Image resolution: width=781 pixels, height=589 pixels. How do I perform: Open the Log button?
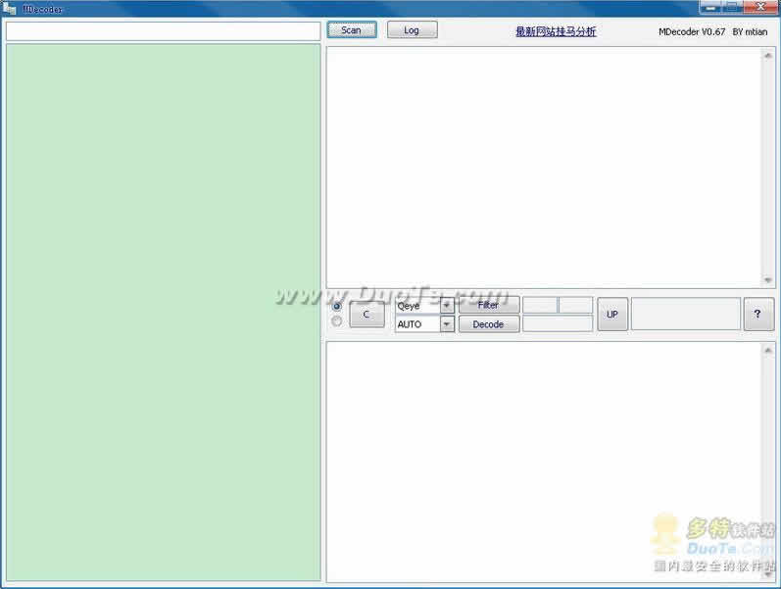coord(412,30)
